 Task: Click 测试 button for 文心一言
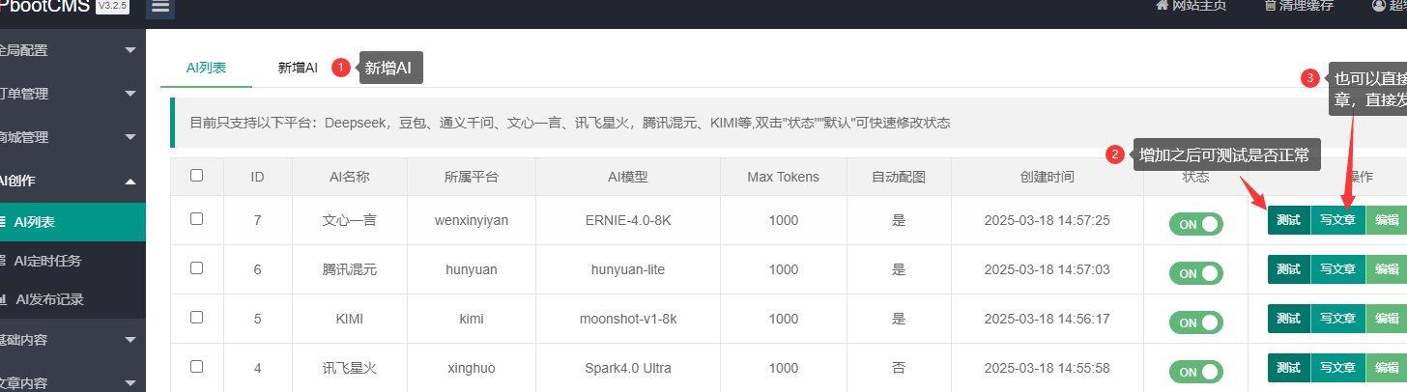pyautogui.click(x=1288, y=220)
